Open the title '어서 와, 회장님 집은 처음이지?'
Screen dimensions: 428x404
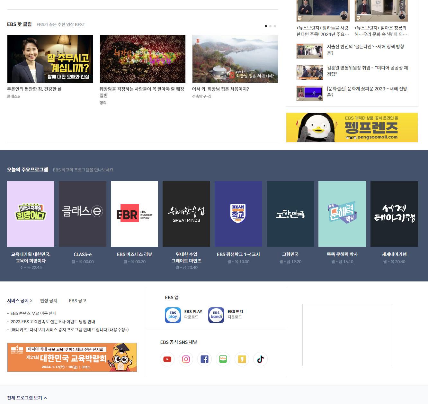point(220,89)
